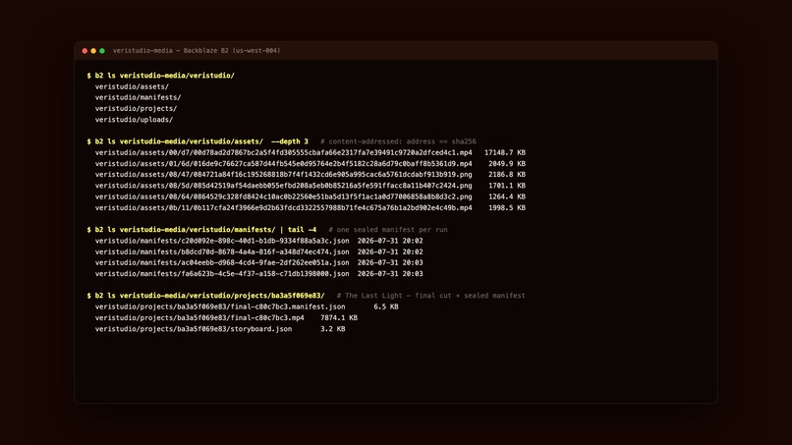Click the manifests command with 'tail -4'
Viewport: 792px width, 445px height.
coord(205,229)
